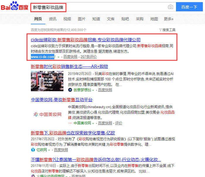The image size is (205, 177).
Task: Switch to the 图片 tab
Action: pyautogui.click(x=82, y=19)
